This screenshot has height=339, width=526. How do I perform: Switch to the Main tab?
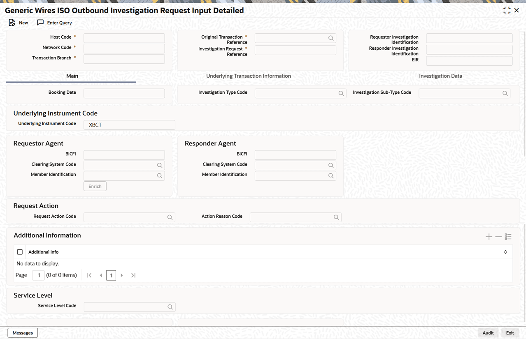(72, 76)
